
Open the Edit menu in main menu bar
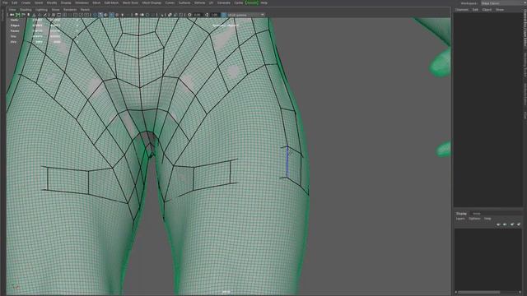pyautogui.click(x=15, y=2)
